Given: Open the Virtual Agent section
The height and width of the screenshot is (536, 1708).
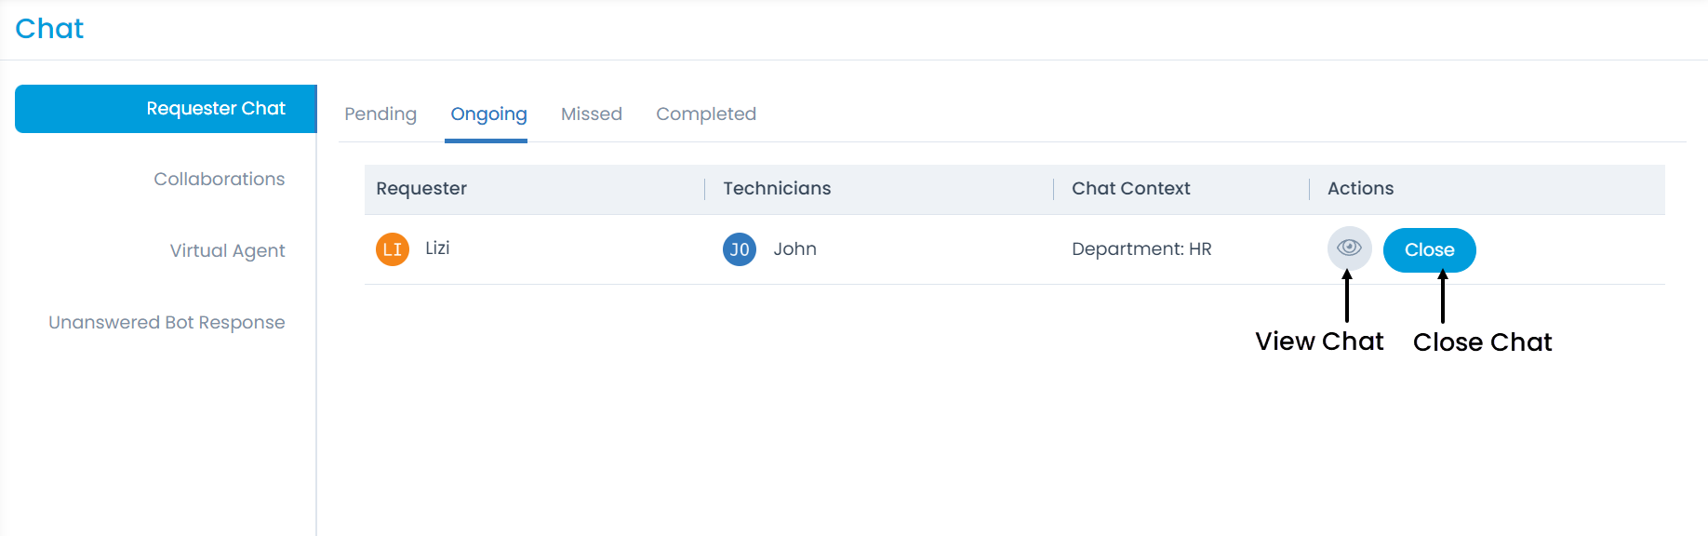Looking at the screenshot, I should 228,250.
